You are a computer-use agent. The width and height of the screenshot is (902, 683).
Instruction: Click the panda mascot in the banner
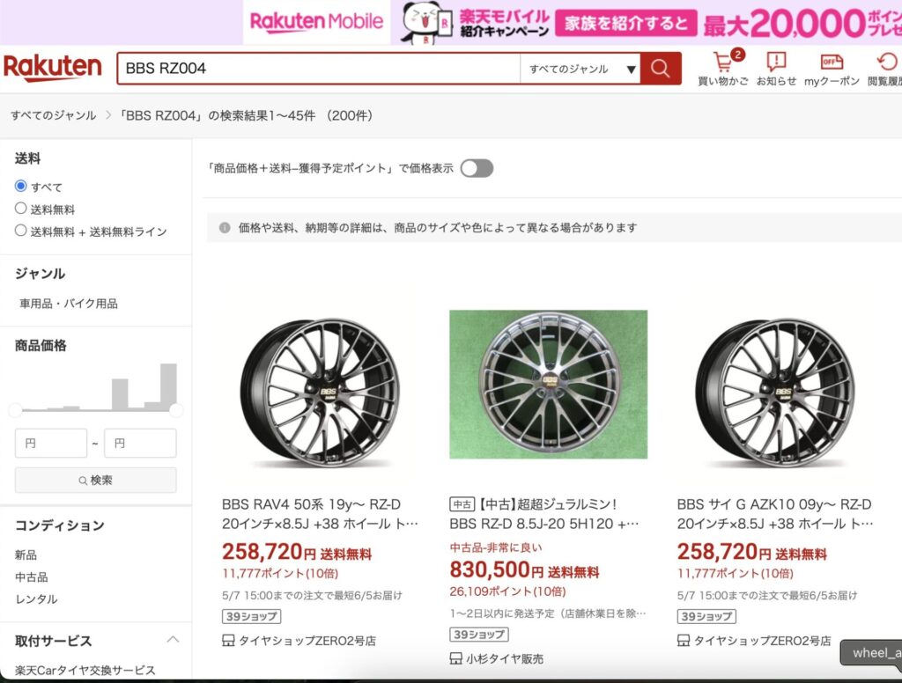click(426, 22)
